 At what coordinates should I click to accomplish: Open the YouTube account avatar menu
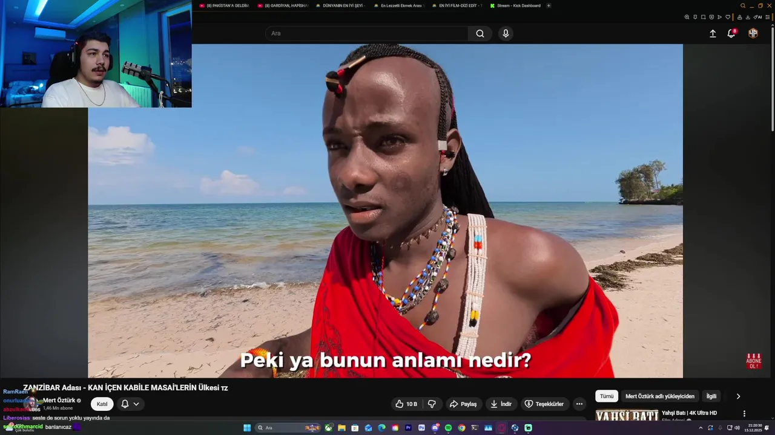pos(753,33)
